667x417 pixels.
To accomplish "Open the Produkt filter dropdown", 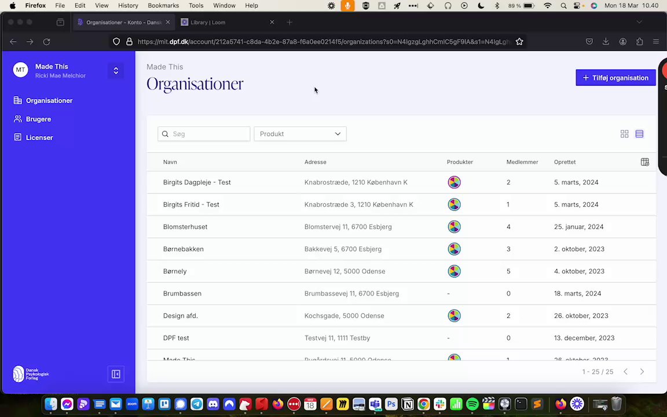I will pos(300,134).
